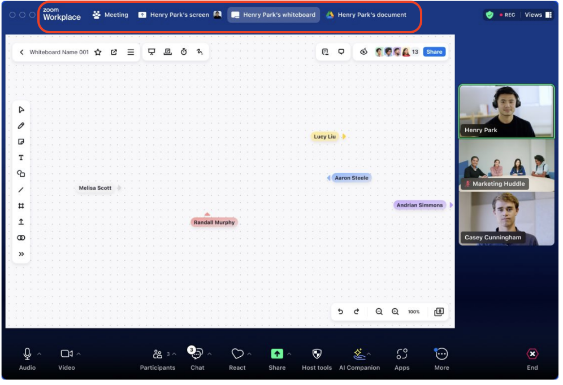Select Casey Cunningham's video thumbnail
The image size is (563, 385).
[506, 219]
